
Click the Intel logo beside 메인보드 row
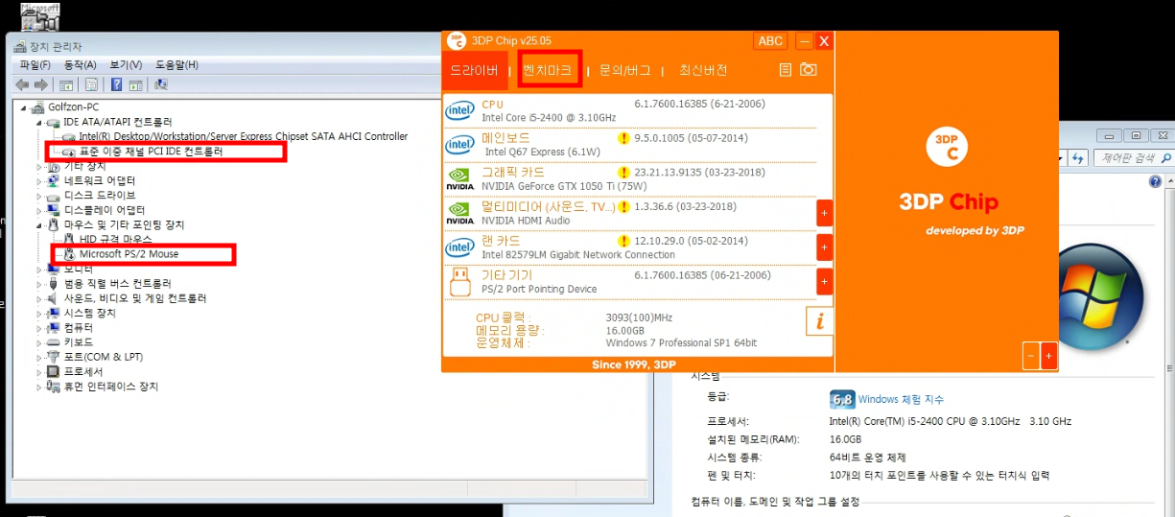point(459,145)
